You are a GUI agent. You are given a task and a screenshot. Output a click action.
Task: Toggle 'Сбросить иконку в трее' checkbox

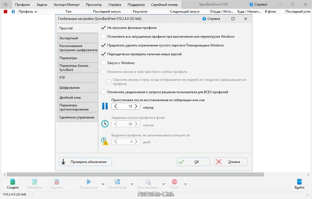[109, 82]
